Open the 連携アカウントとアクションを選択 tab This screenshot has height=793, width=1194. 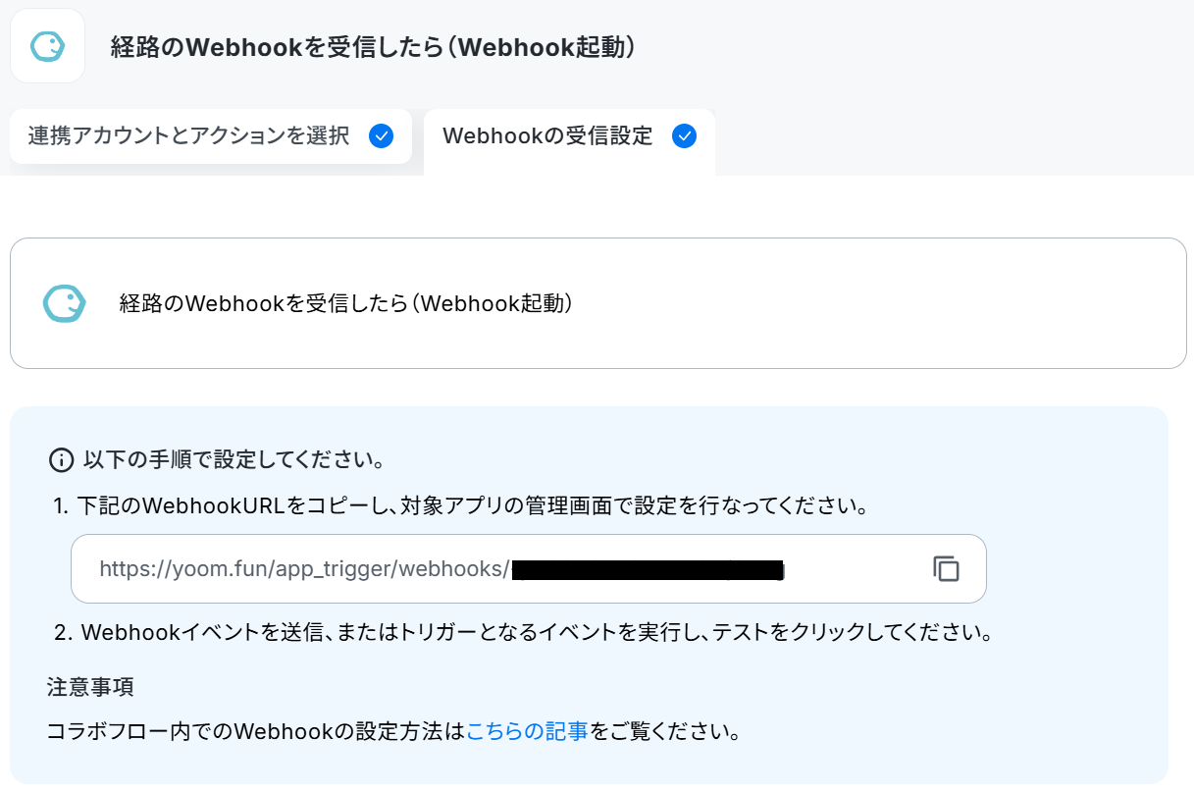pos(211,136)
